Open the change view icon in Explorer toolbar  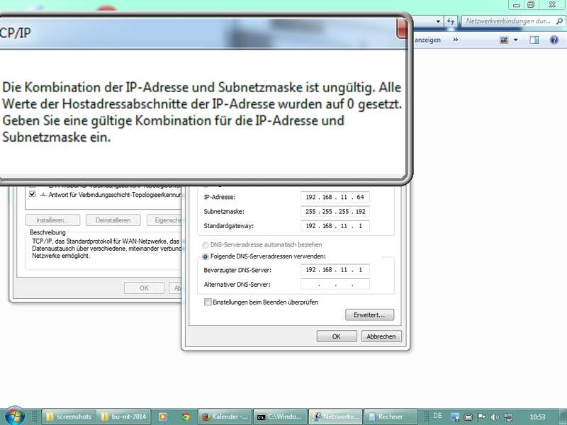(504, 40)
